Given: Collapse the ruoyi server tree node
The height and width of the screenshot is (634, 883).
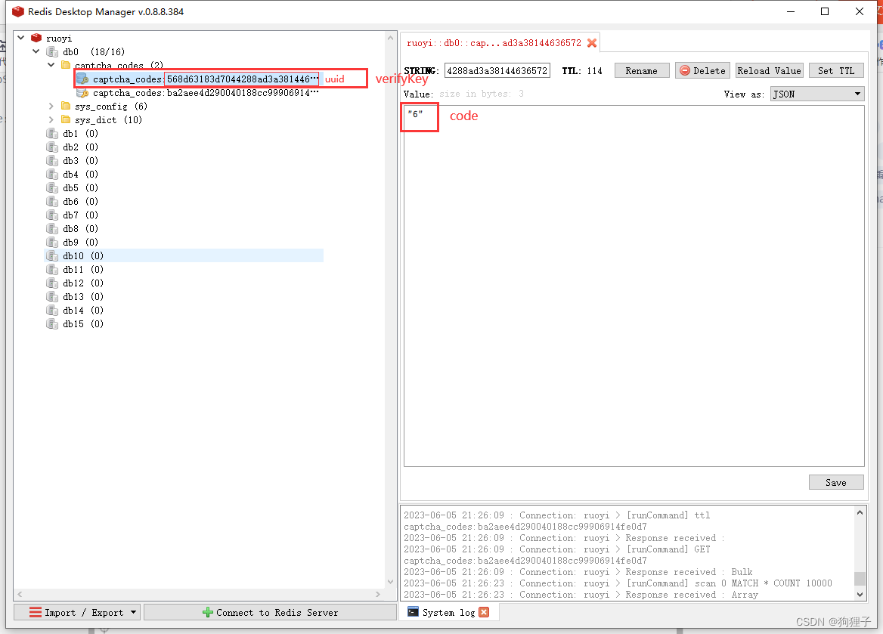Looking at the screenshot, I should pos(21,38).
